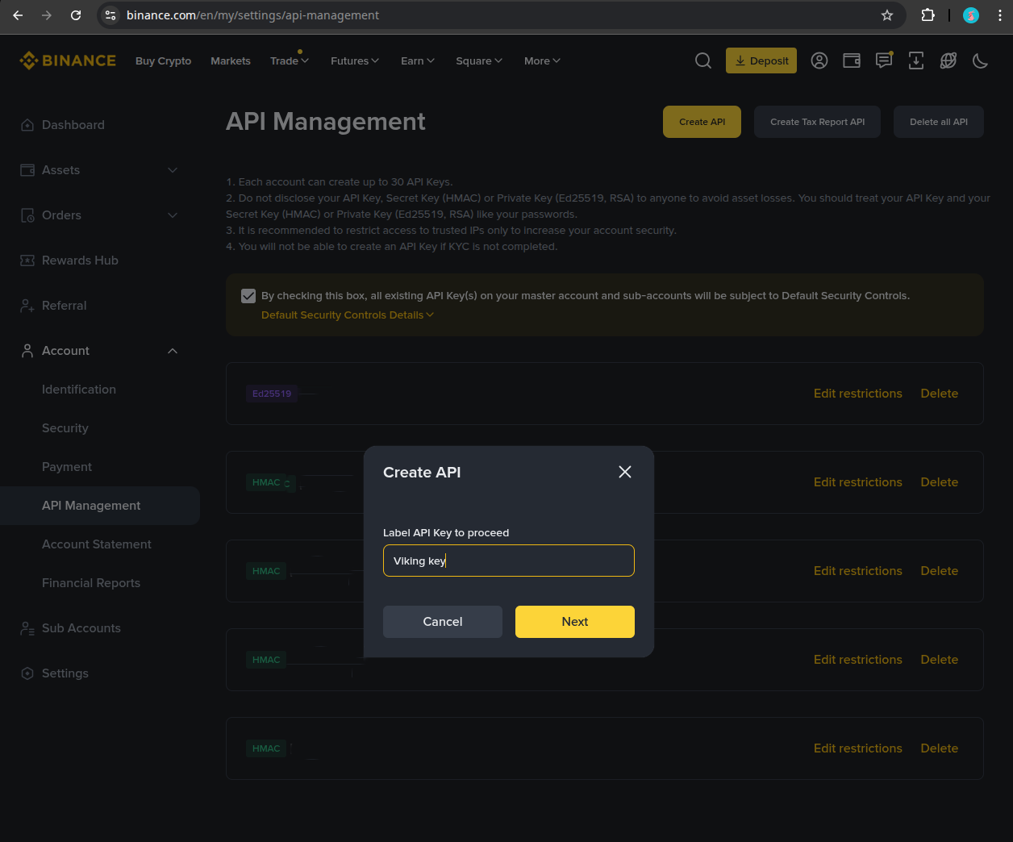The image size is (1013, 842).
Task: Click the Deposit button
Action: pyautogui.click(x=761, y=60)
